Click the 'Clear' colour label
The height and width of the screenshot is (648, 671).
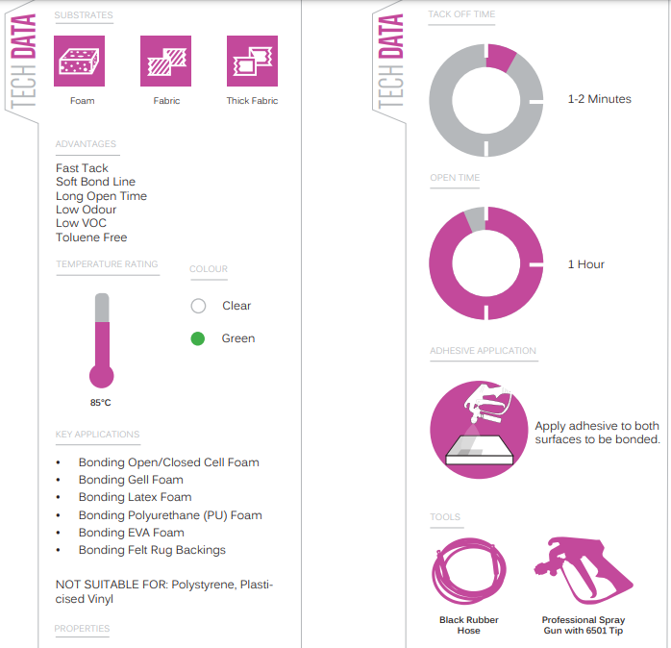coord(236,306)
